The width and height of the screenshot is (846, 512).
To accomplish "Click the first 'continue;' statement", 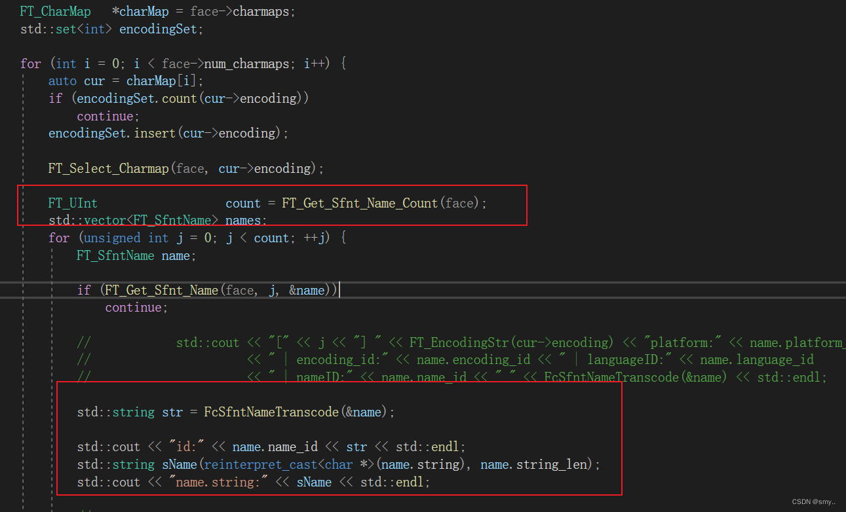I will click(x=108, y=116).
